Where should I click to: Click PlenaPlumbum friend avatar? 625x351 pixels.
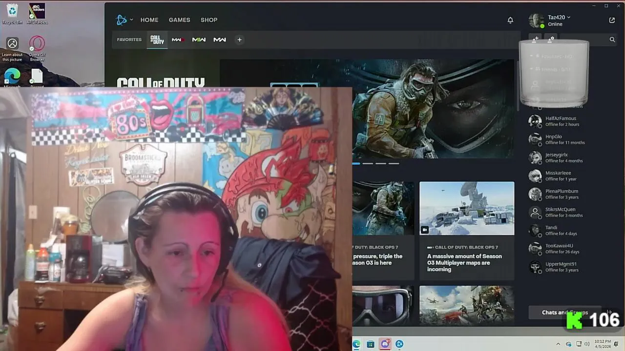point(535,194)
